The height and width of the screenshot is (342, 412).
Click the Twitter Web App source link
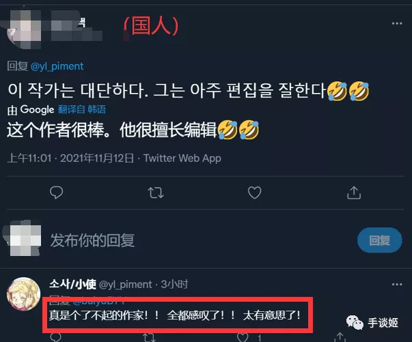click(x=182, y=158)
